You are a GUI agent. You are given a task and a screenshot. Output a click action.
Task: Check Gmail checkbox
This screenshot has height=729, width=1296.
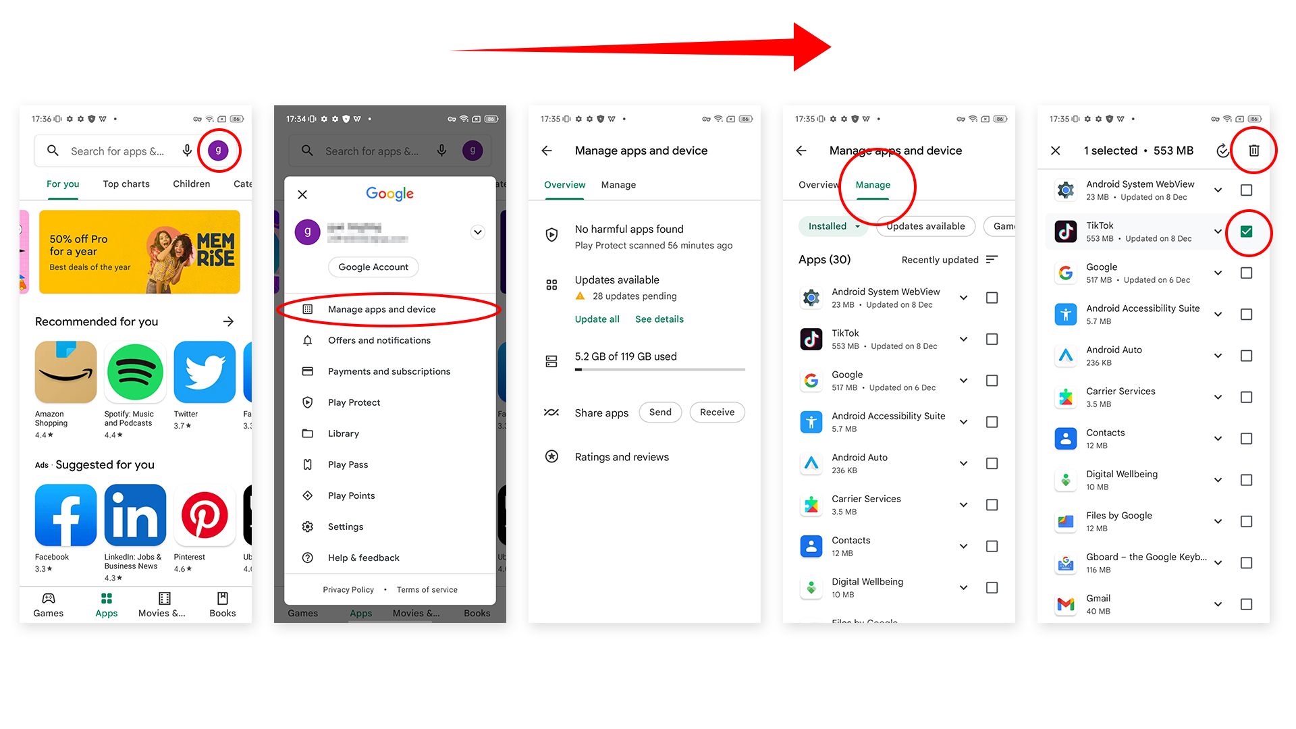[x=1246, y=604]
